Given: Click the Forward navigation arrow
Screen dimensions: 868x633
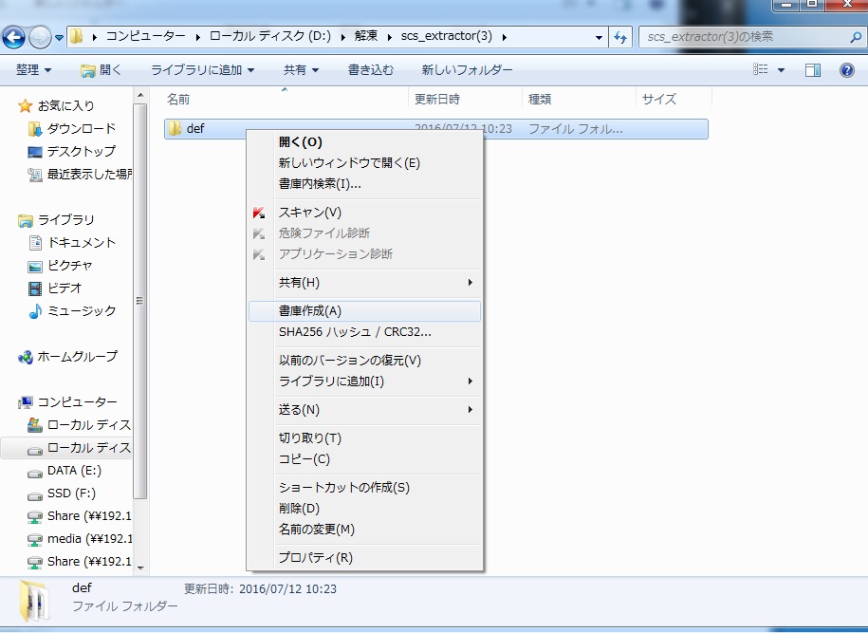Looking at the screenshot, I should point(39,37).
